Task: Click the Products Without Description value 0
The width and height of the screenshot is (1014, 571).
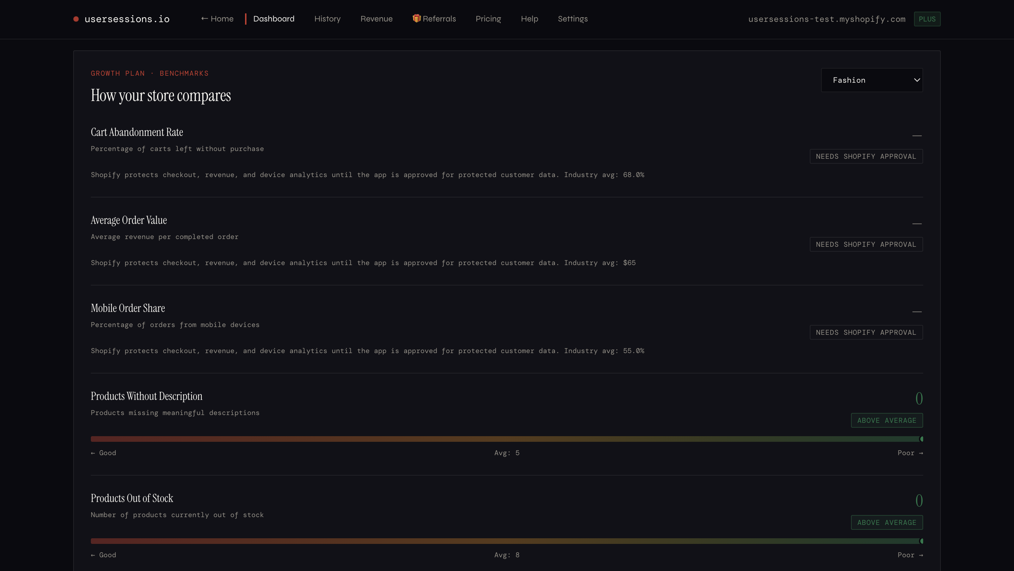Action: point(919,398)
